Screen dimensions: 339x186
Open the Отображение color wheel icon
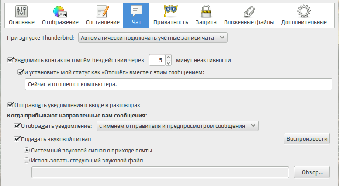coord(60,11)
